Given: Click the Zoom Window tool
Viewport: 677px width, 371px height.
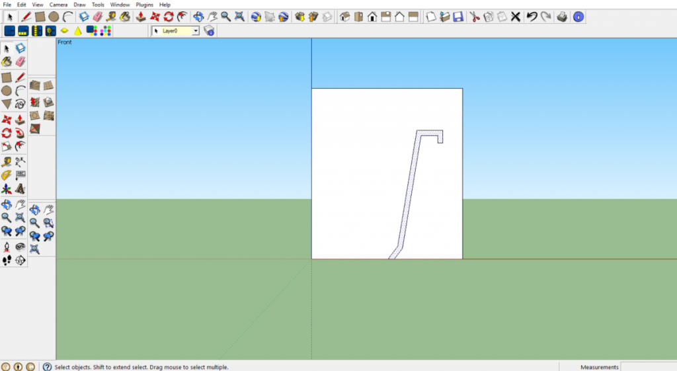Looking at the screenshot, I should coord(48,223).
